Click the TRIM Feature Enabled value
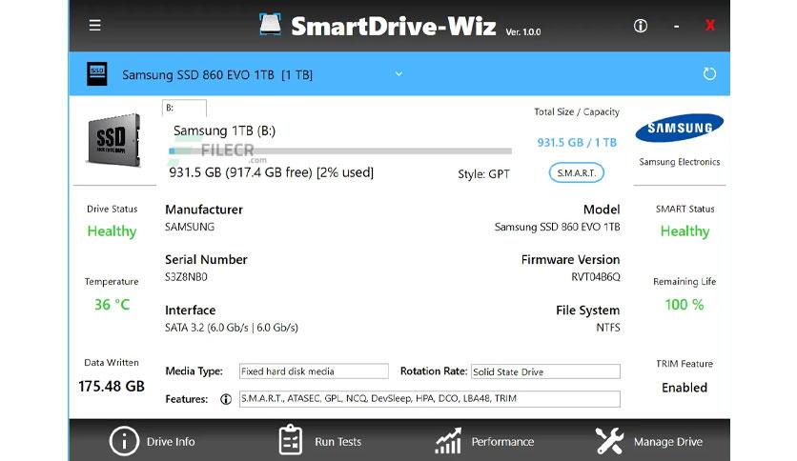Image resolution: width=797 pixels, height=461 pixels. (x=685, y=388)
